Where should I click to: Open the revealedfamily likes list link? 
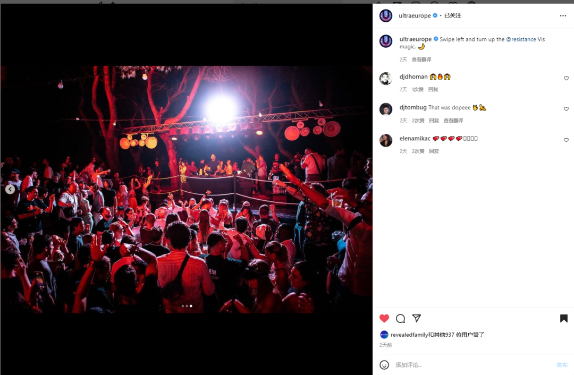(x=409, y=335)
